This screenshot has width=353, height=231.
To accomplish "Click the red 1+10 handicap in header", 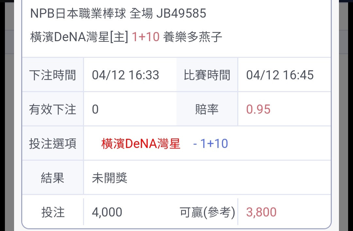I will point(146,37).
